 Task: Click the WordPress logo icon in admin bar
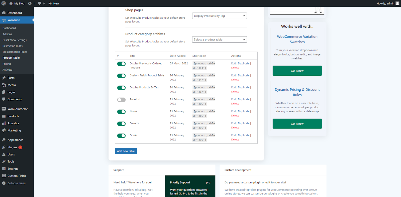click(x=4, y=3)
